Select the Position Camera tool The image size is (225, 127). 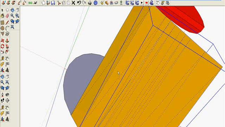(2, 95)
